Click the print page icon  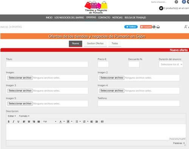pos(154,27)
